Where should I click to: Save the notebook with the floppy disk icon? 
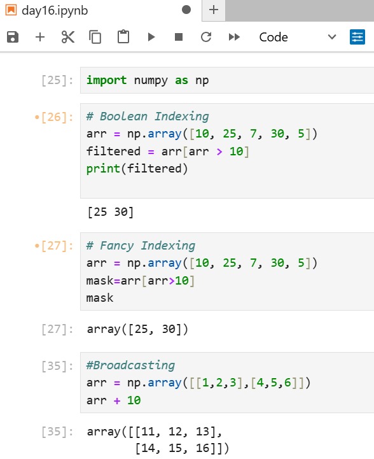(x=13, y=37)
